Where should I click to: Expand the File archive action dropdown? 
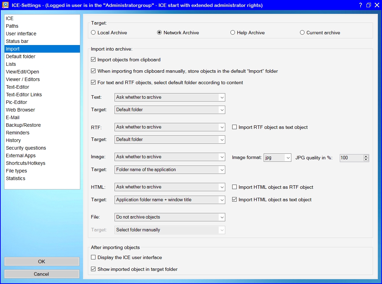[170, 217]
